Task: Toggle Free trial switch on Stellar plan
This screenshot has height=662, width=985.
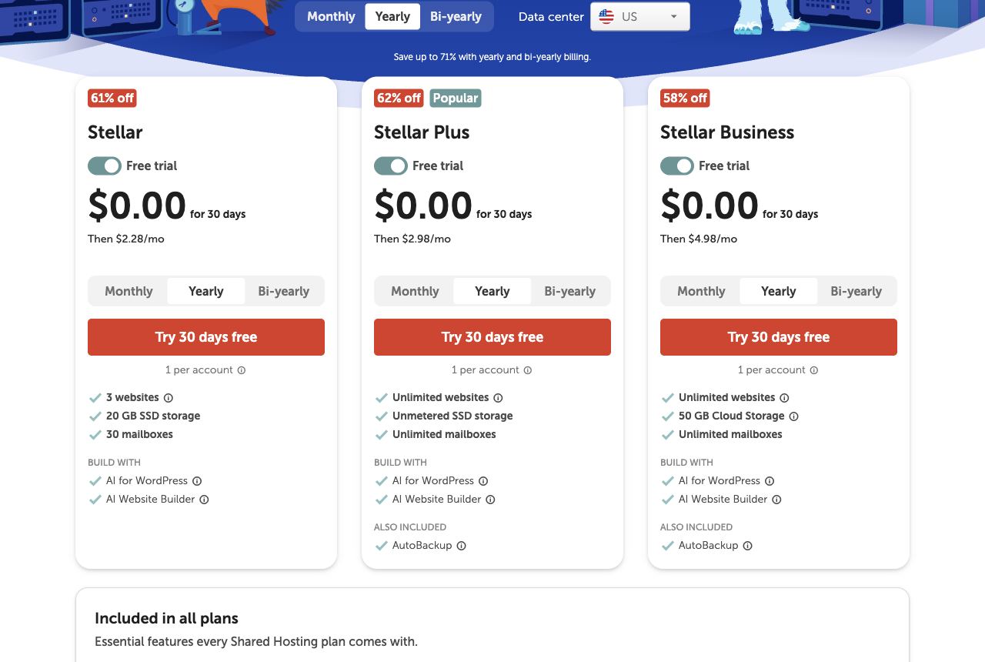Action: (105, 165)
